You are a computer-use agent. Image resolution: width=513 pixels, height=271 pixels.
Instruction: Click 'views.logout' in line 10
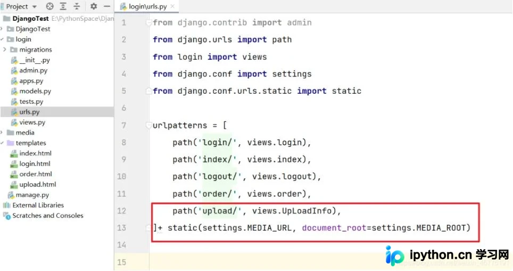point(282,177)
